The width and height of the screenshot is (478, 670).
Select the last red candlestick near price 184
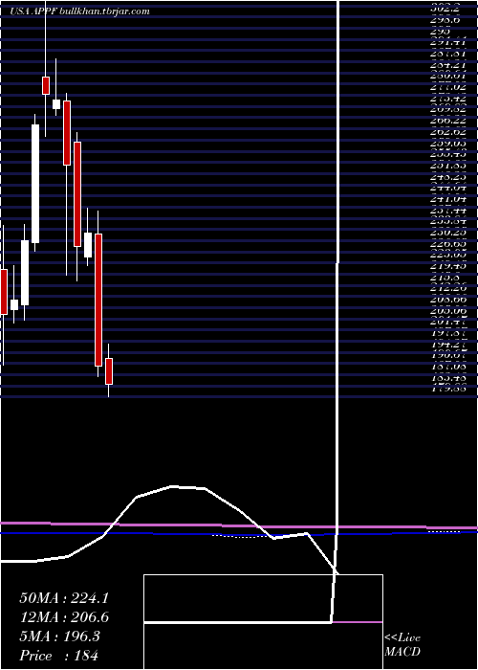pyautogui.click(x=109, y=371)
